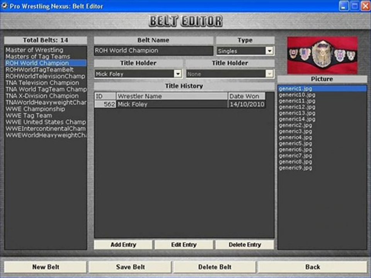Viewport: 371px width, 278px height.
Task: Select TNA Television Champion belt
Action: click(x=46, y=83)
